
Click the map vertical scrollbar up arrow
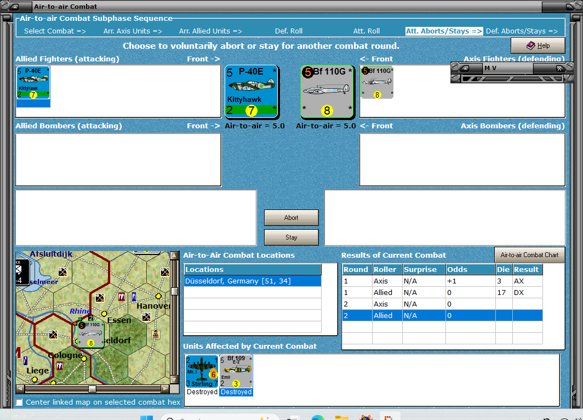click(174, 255)
